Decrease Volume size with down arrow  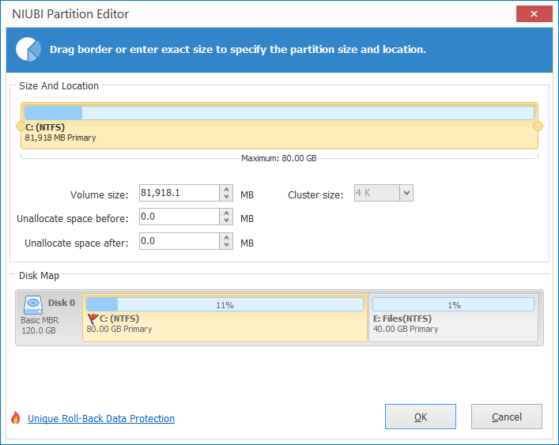tap(226, 197)
